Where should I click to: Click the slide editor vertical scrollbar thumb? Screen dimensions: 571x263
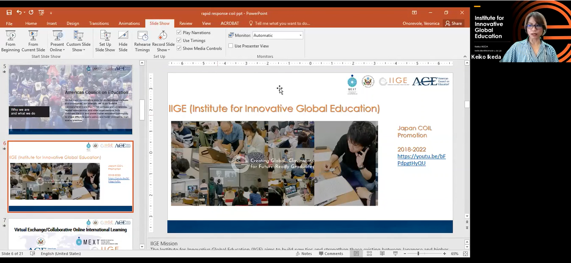pyautogui.click(x=467, y=104)
